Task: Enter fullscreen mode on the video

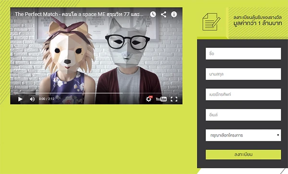Action: point(174,99)
